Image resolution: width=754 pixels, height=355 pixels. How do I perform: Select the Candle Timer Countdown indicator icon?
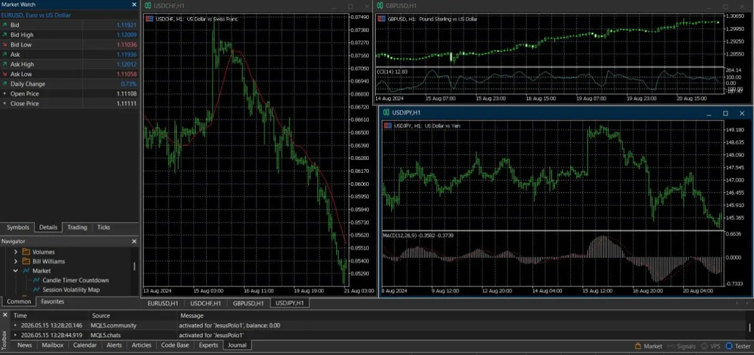point(36,280)
